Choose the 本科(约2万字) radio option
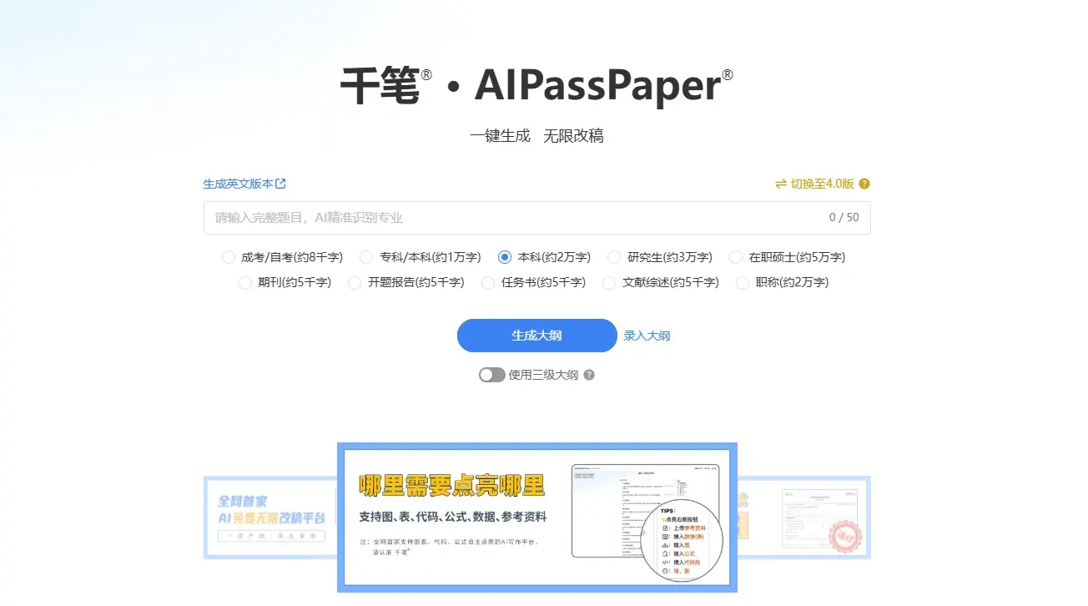 [x=505, y=257]
